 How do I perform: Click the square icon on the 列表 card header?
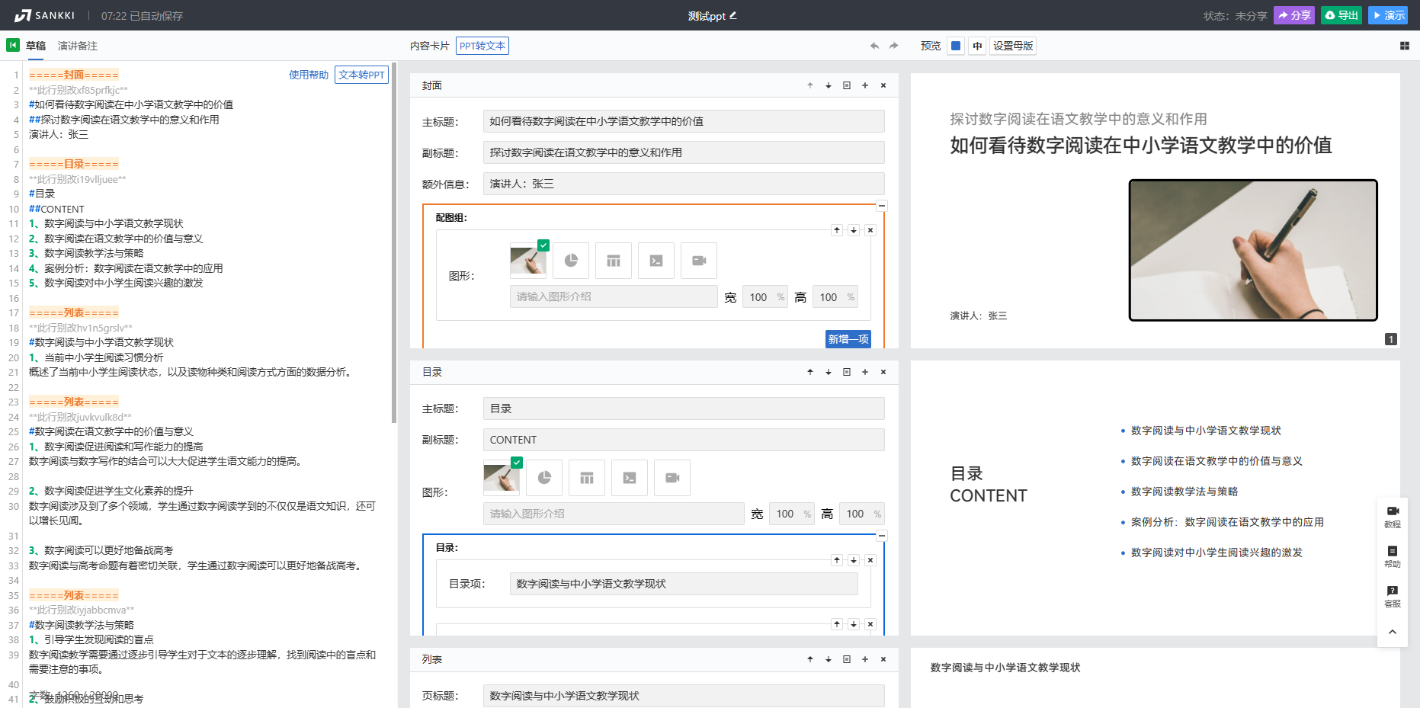click(x=847, y=659)
